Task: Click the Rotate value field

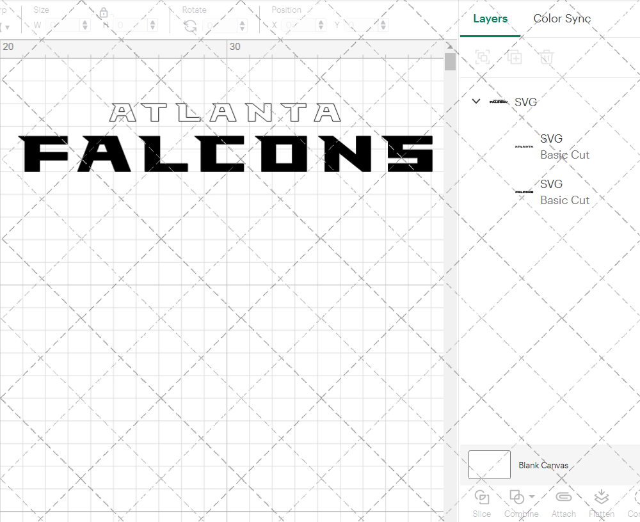Action: pos(220,26)
